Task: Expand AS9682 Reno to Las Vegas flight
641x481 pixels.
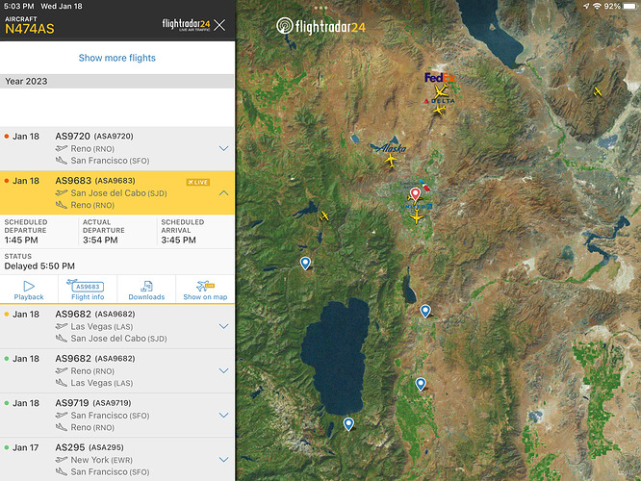Action: [223, 370]
